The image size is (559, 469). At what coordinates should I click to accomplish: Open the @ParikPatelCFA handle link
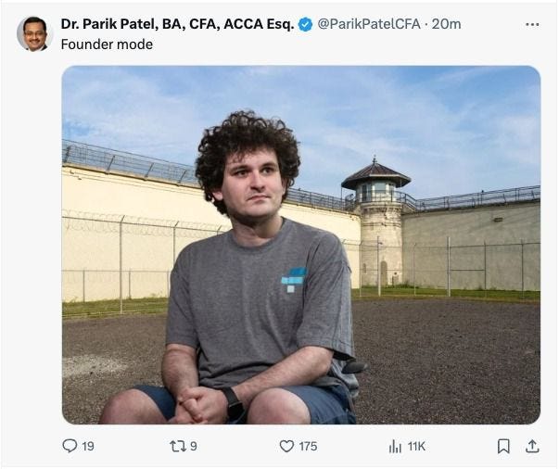[369, 24]
